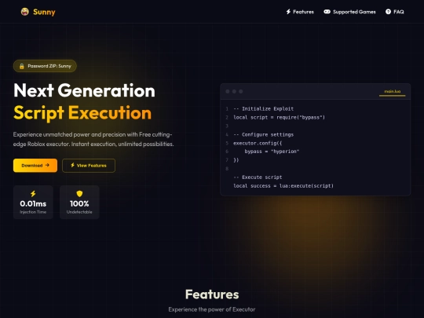Click the 0.01ms Injection Time card

(x=33, y=202)
